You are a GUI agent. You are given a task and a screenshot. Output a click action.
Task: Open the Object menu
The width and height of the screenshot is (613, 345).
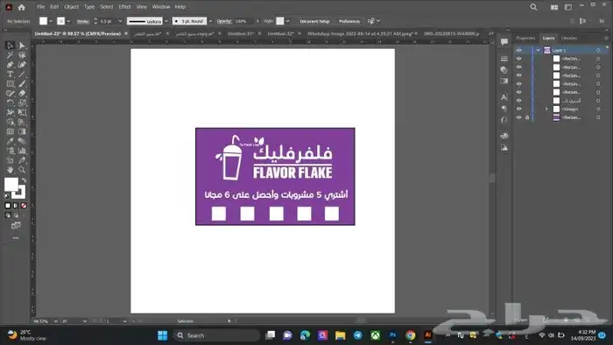pyautogui.click(x=71, y=7)
